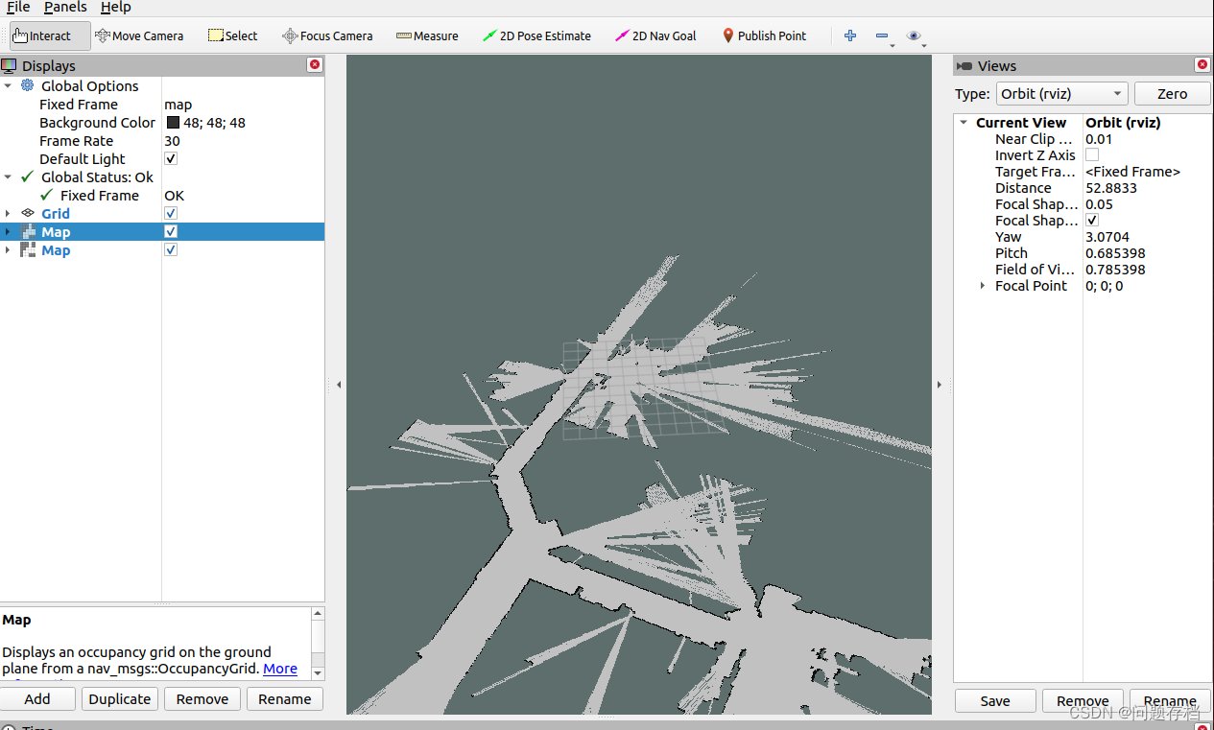Viewport: 1214px width, 730px height.
Task: Open the Help menu
Action: [116, 8]
